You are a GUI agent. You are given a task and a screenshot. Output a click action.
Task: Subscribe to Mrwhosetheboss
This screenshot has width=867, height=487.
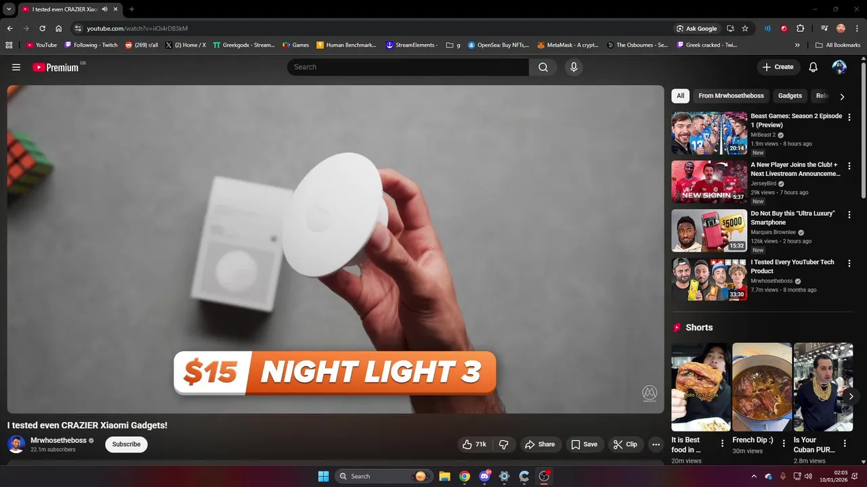[x=126, y=444]
